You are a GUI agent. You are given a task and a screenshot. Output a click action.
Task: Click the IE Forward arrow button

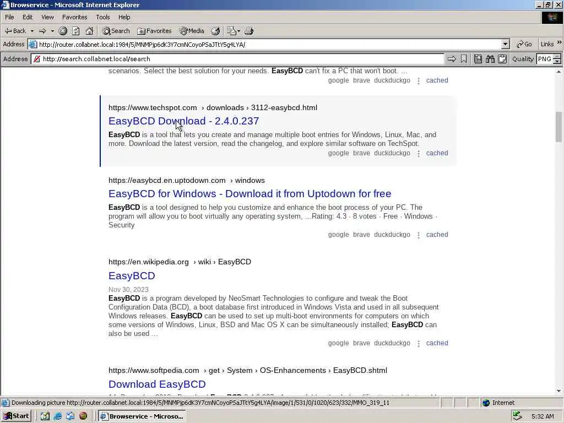tap(42, 31)
